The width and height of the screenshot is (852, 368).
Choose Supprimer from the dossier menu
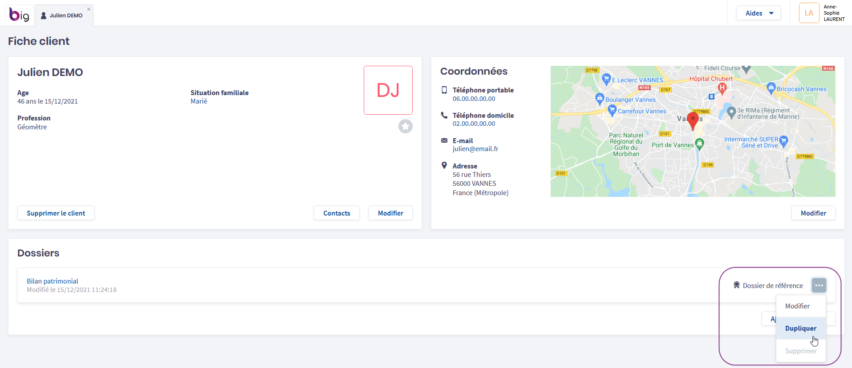[x=801, y=351]
